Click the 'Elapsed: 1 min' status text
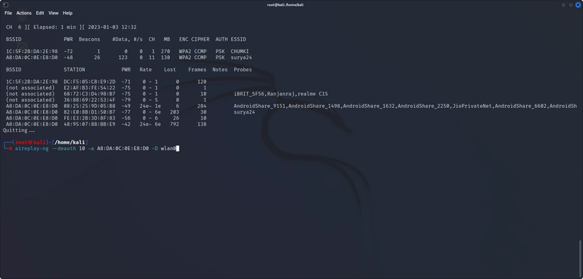The image size is (583, 279). click(x=55, y=27)
